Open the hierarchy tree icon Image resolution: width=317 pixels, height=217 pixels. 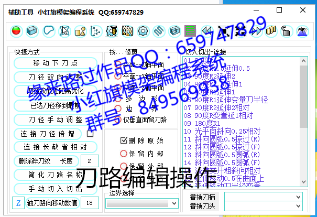(x=96, y=31)
